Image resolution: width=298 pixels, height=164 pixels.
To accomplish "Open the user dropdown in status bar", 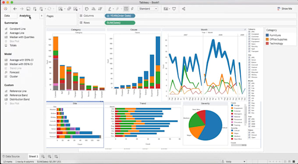I will coord(245,162).
